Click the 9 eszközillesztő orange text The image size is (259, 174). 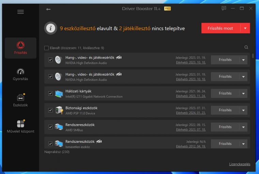tap(78, 28)
